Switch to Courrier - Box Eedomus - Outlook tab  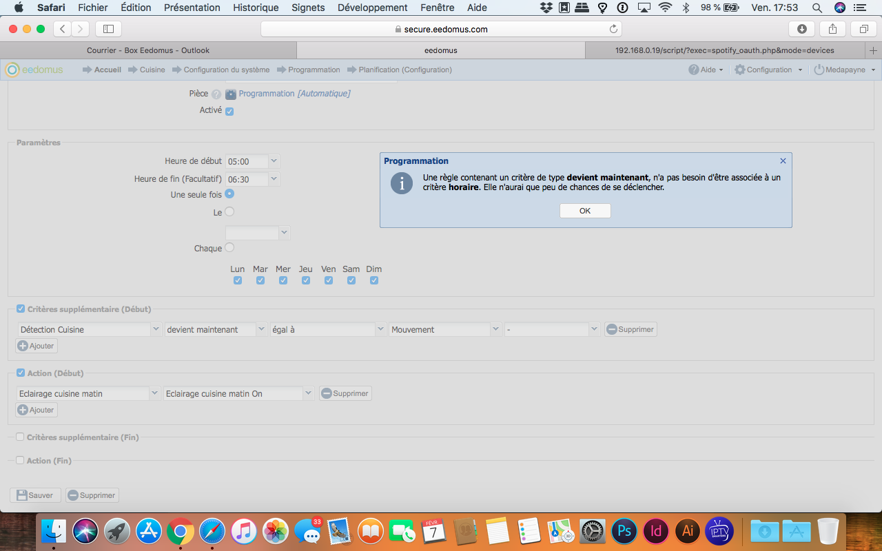point(148,50)
